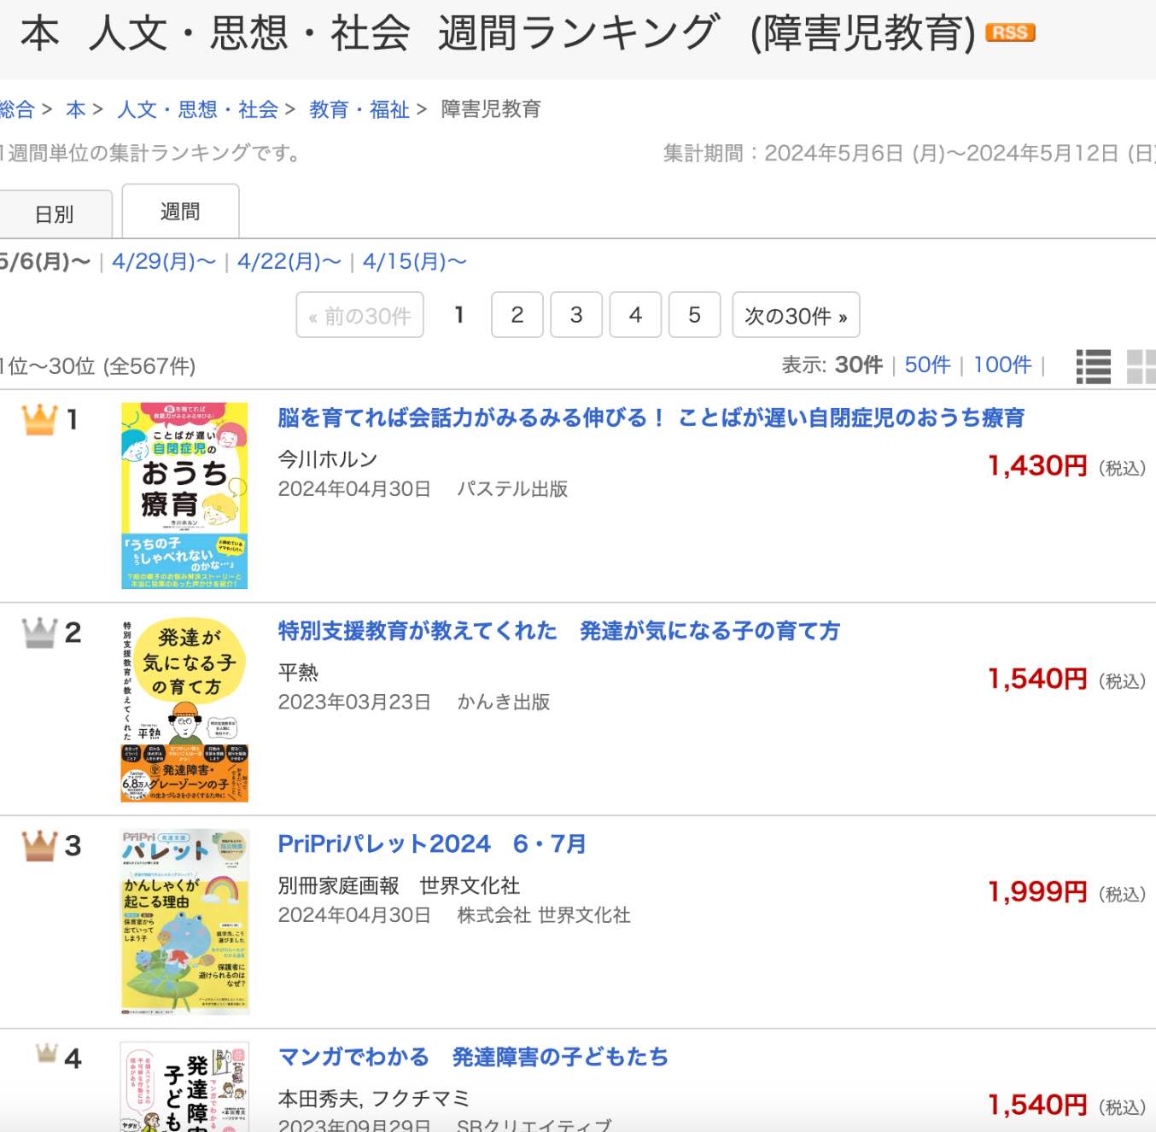Click publisher 株式会社 世界文化社

[x=544, y=915]
